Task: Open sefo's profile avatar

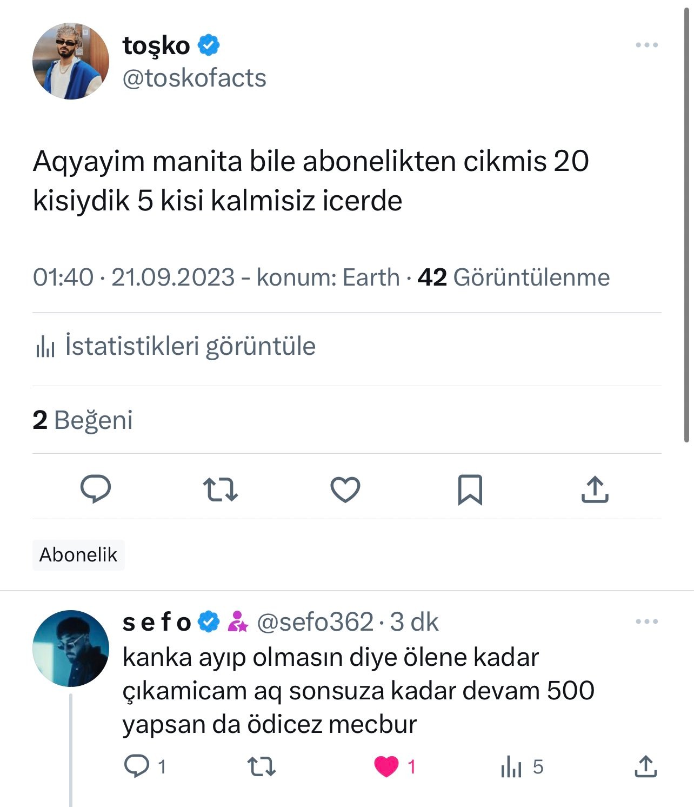Action: (x=71, y=649)
